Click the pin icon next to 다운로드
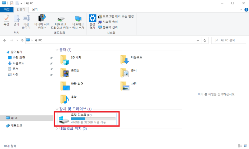This screenshot has width=249, height=149. point(51,63)
